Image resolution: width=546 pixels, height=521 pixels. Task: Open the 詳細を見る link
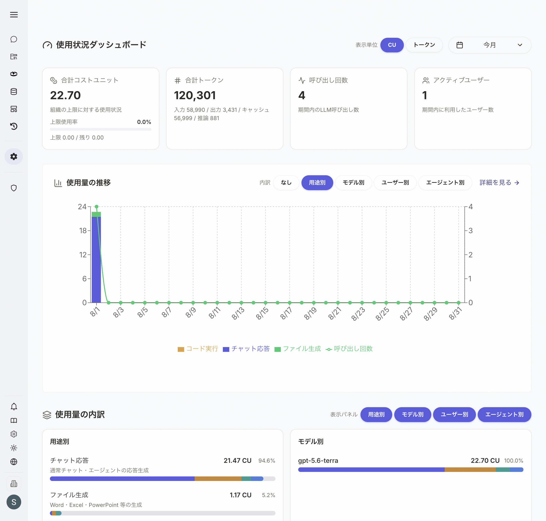click(499, 183)
